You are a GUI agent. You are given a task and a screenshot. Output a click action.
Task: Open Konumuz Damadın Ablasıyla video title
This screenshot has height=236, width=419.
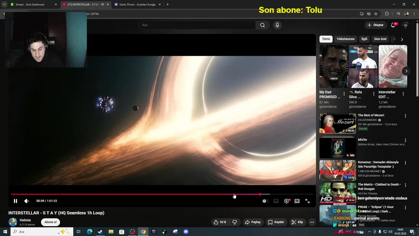point(378,164)
